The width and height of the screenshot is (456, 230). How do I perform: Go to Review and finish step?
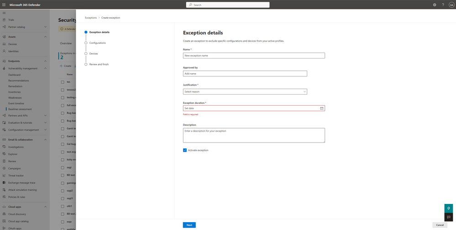click(99, 64)
